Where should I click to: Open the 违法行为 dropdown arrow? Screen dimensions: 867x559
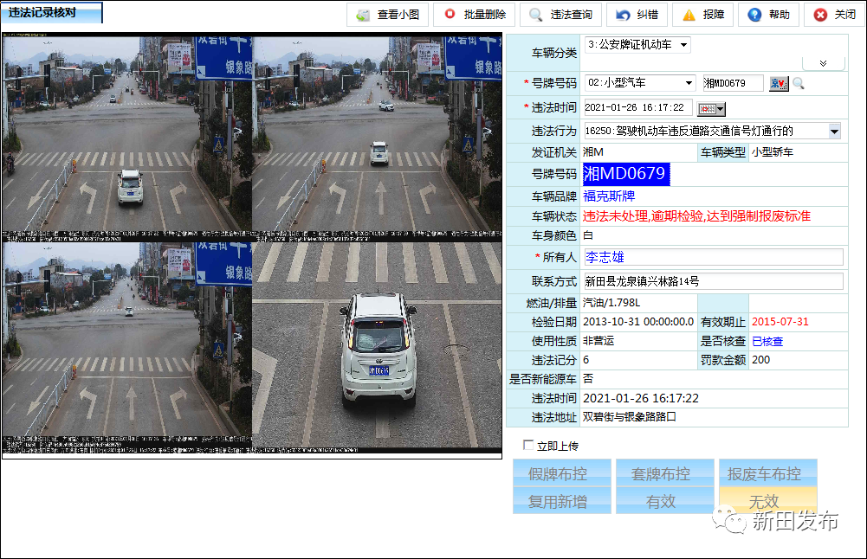pos(834,131)
